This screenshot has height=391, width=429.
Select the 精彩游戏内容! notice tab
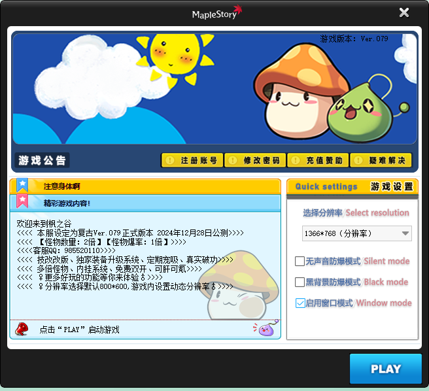[x=145, y=203]
